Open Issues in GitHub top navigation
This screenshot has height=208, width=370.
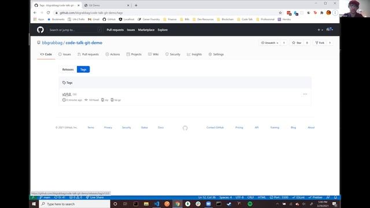tap(131, 30)
